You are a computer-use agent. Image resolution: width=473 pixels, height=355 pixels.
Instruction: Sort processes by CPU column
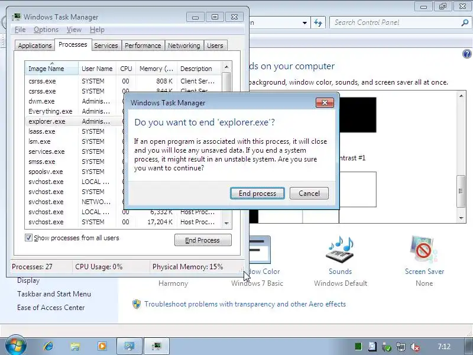pos(126,69)
